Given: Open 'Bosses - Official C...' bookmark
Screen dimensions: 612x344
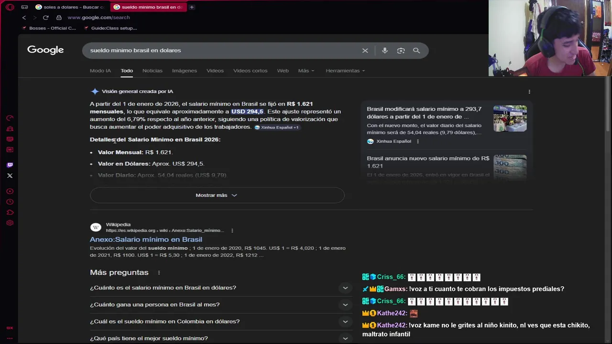Looking at the screenshot, I should coord(49,28).
